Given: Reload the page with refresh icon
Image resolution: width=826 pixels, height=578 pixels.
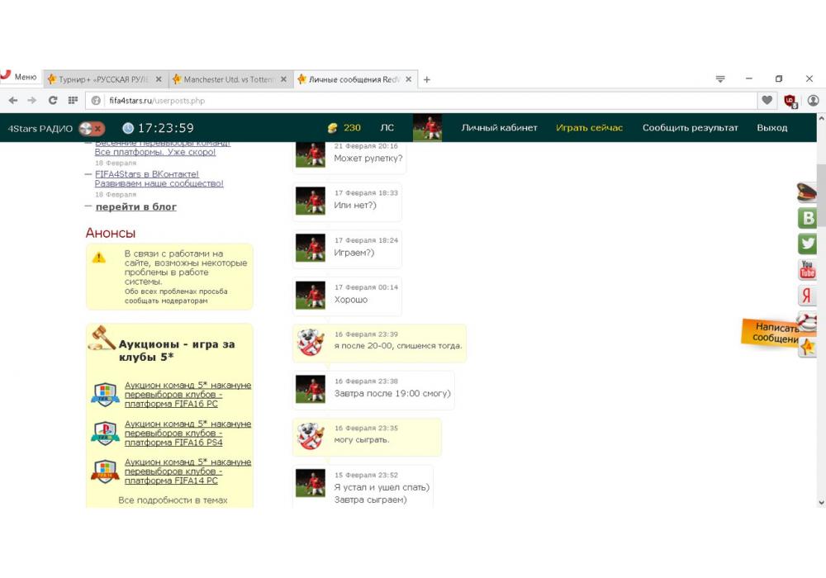Looking at the screenshot, I should [53, 100].
